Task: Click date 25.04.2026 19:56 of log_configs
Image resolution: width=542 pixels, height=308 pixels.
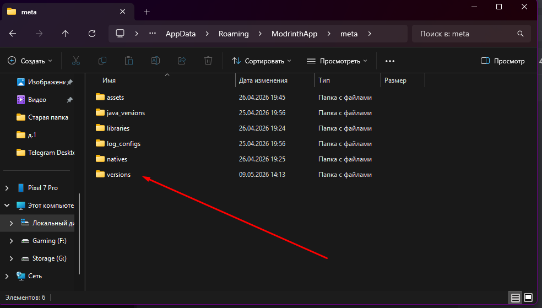Action: (x=262, y=144)
